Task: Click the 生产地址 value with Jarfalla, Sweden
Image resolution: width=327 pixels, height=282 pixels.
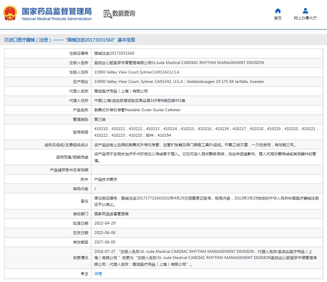Action: pyautogui.click(x=179, y=82)
